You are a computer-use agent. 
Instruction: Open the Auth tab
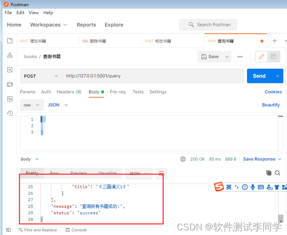point(46,92)
